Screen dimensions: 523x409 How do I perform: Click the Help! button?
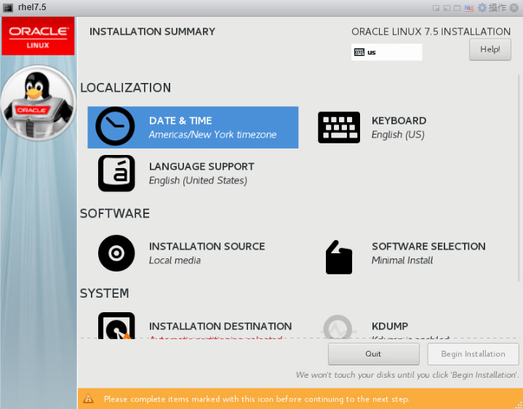[490, 49]
